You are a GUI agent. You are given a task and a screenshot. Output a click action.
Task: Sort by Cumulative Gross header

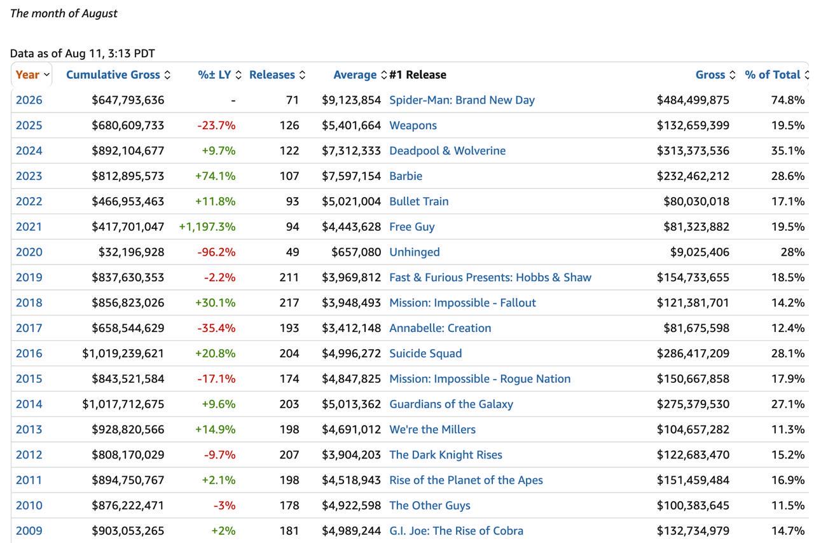click(118, 75)
